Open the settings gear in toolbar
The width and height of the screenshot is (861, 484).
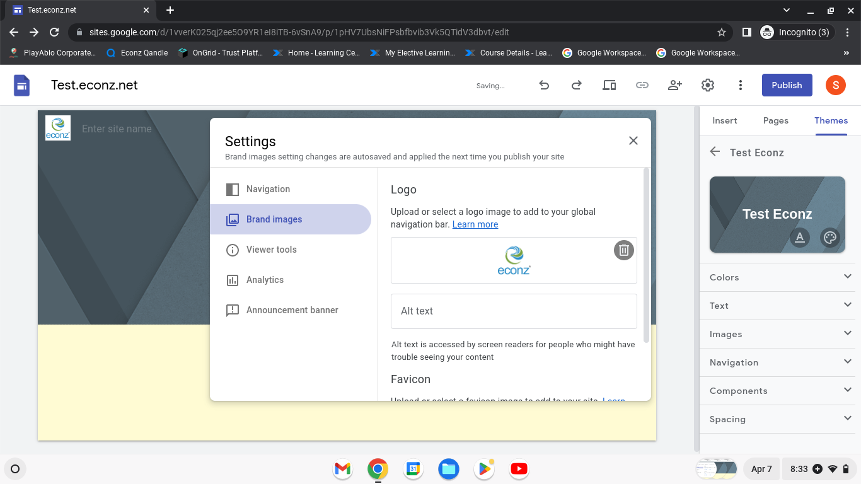(708, 85)
